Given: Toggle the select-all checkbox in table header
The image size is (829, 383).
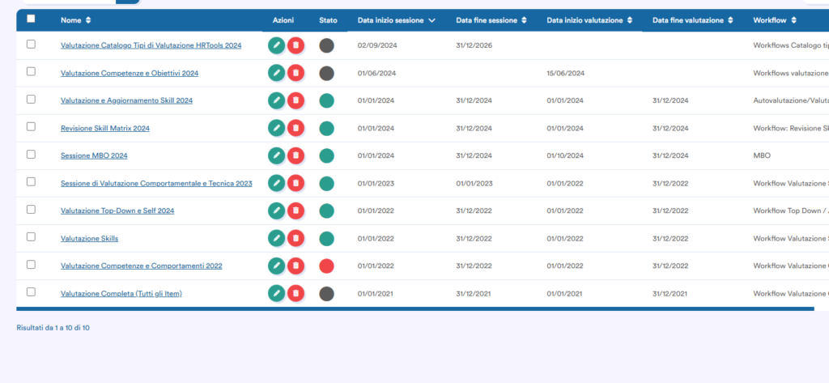Looking at the screenshot, I should point(31,19).
